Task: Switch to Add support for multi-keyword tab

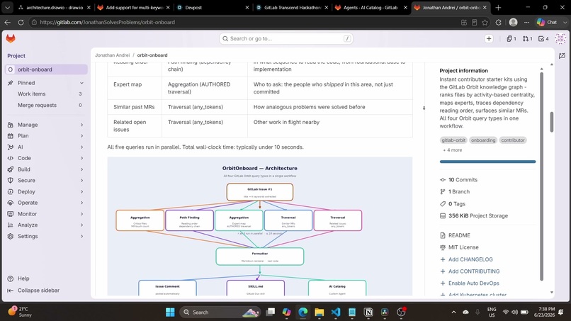Action: pyautogui.click(x=134, y=7)
